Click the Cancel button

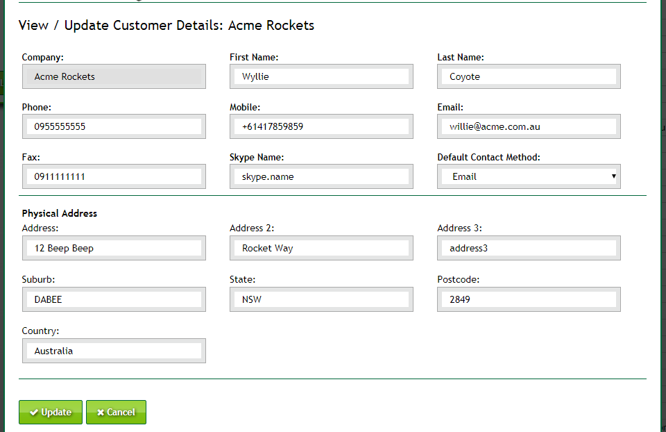point(116,412)
